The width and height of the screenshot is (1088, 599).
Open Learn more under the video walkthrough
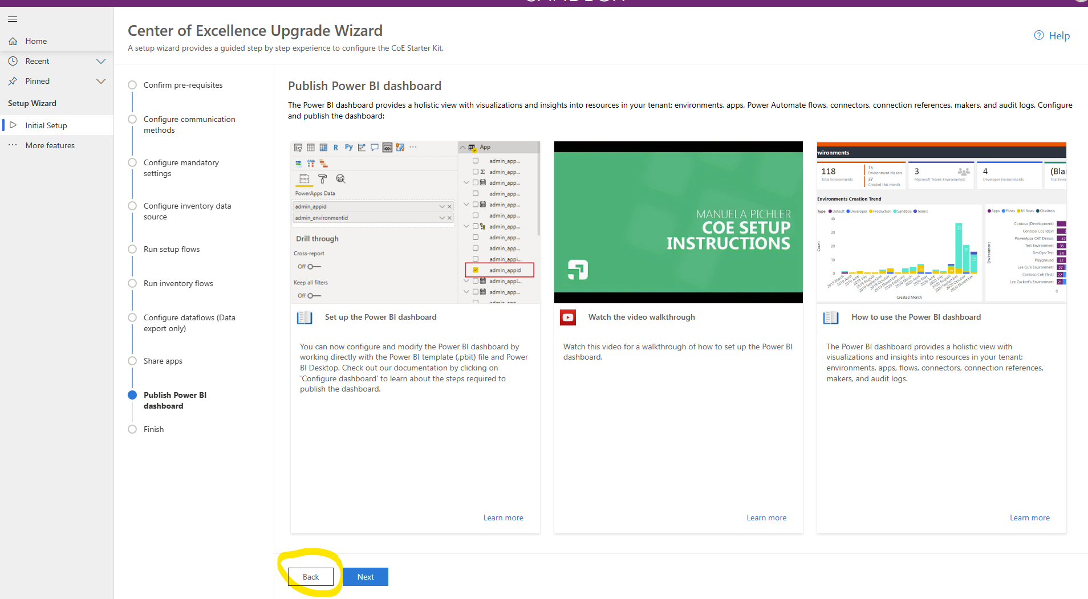(766, 517)
